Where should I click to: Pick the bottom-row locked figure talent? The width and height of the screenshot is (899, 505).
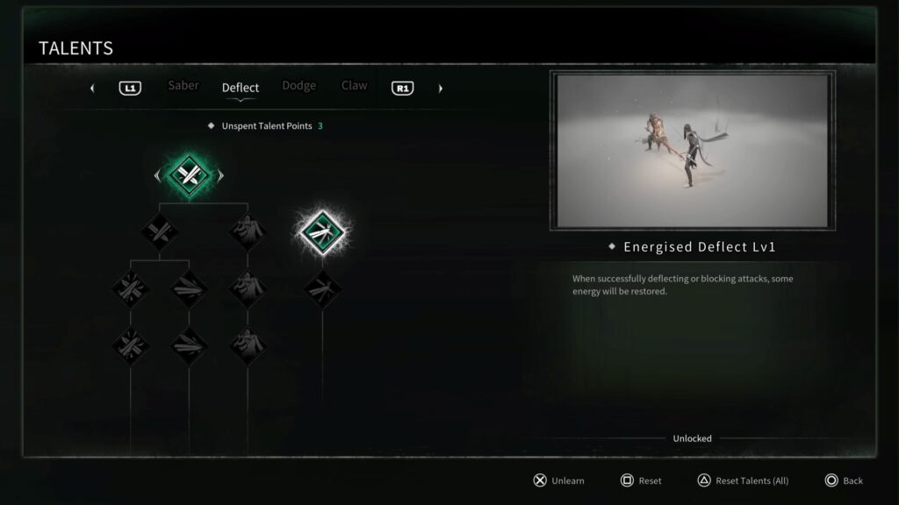247,345
